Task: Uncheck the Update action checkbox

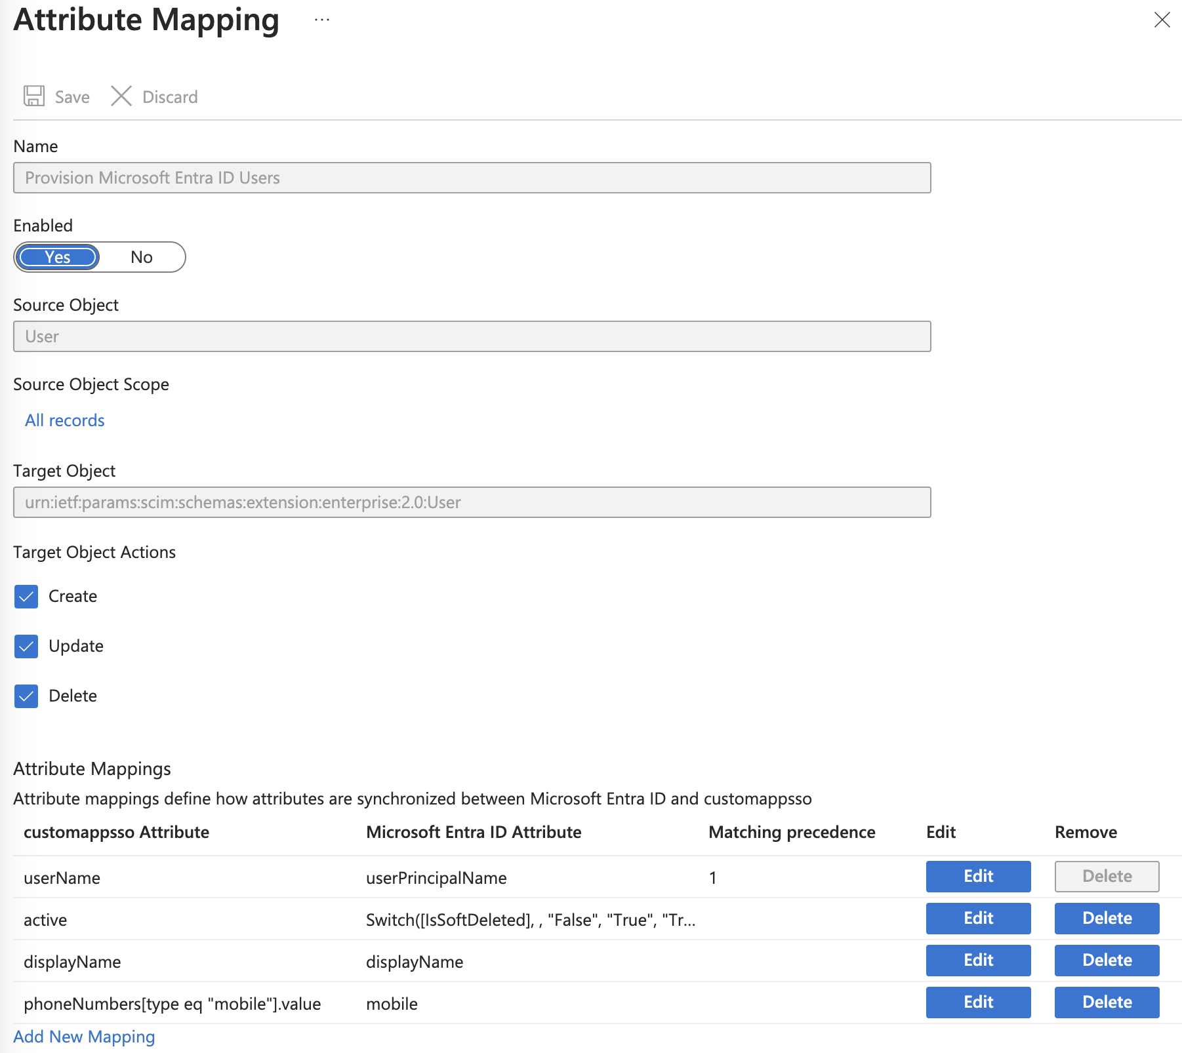Action: 26,646
